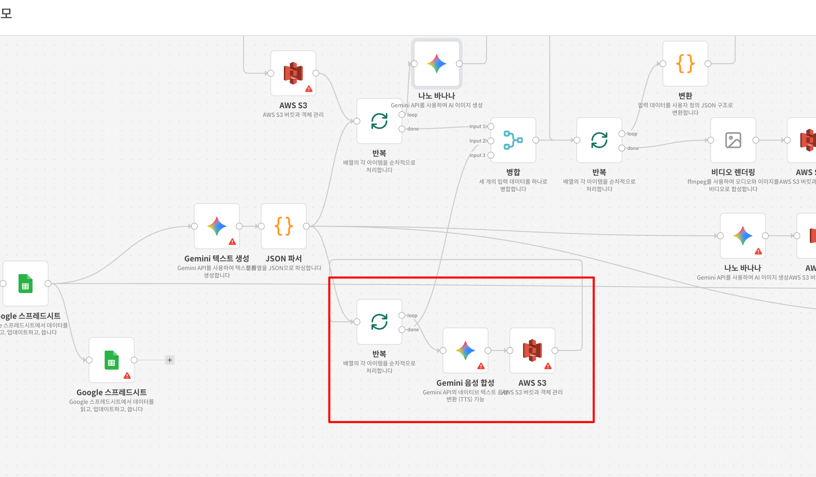
Task: Click the warning badge on Gemini 텍스트 생성
Action: point(232,242)
